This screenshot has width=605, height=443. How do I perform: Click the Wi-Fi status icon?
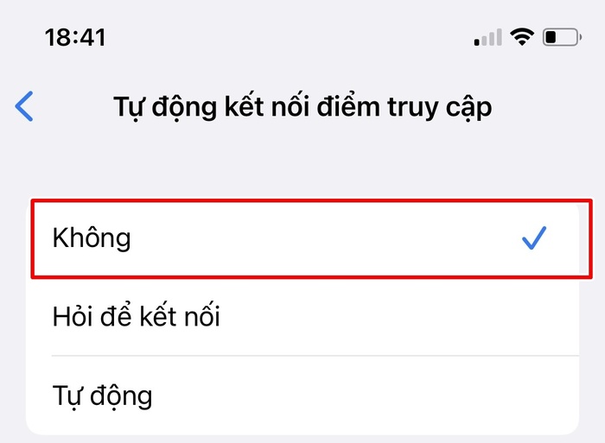521,37
